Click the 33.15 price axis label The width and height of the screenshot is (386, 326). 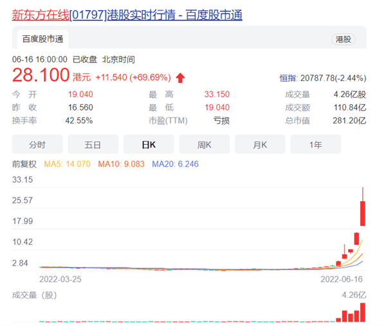(x=23, y=179)
